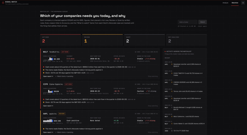Stop watching Cipher Digital
This screenshot has width=247, height=135.
coord(153,106)
